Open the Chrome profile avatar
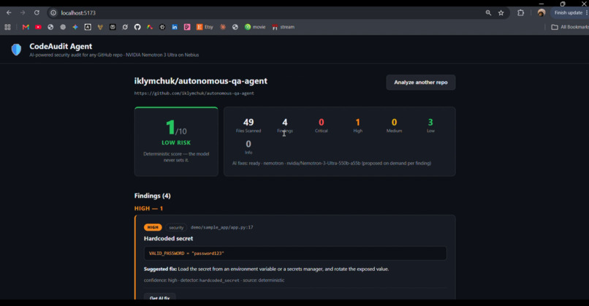Viewport: 589px width, 306px height. [x=541, y=12]
